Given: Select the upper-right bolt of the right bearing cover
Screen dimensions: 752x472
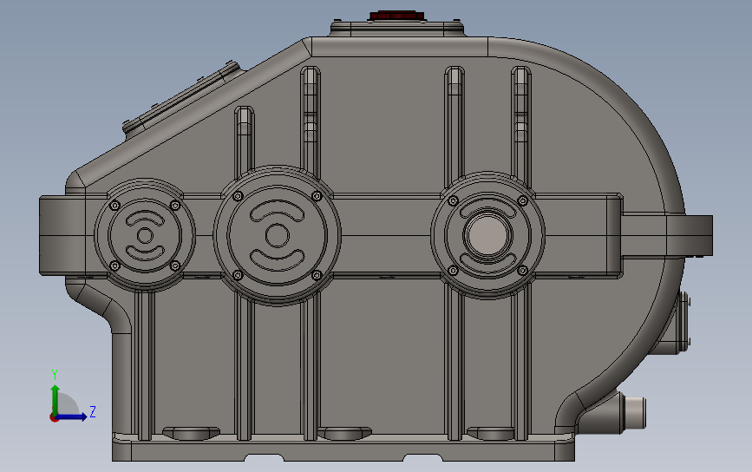Looking at the screenshot, I should click(523, 200).
